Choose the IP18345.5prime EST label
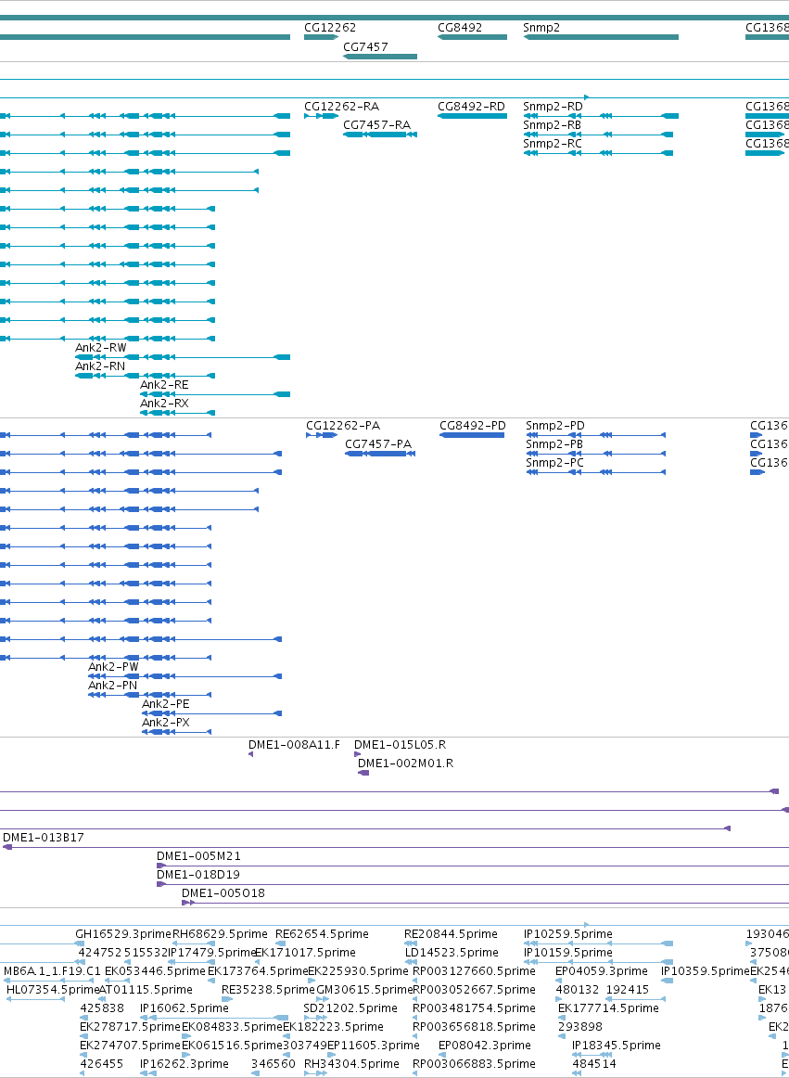Viewport: 789px width, 1078px height. pos(616,1046)
